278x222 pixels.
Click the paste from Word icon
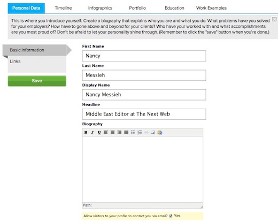pos(160,132)
